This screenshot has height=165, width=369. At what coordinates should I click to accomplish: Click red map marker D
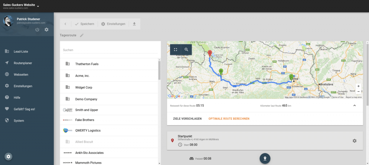point(210,54)
